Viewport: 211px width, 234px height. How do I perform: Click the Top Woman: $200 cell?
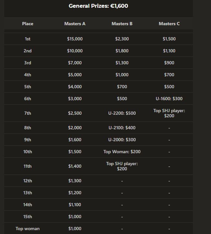pyautogui.click(x=122, y=152)
